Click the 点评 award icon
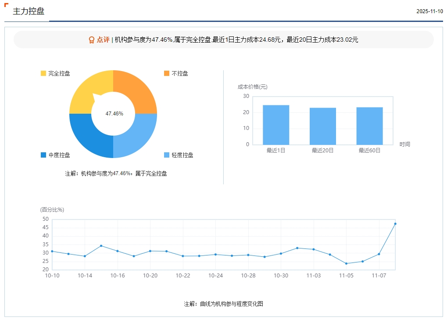The image size is (447, 320). pos(92,40)
